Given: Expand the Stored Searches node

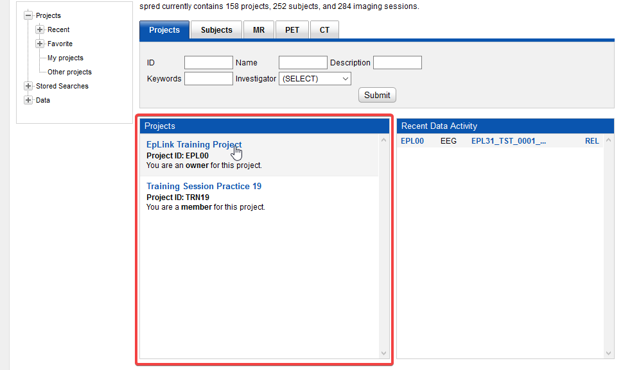Looking at the screenshot, I should (28, 86).
